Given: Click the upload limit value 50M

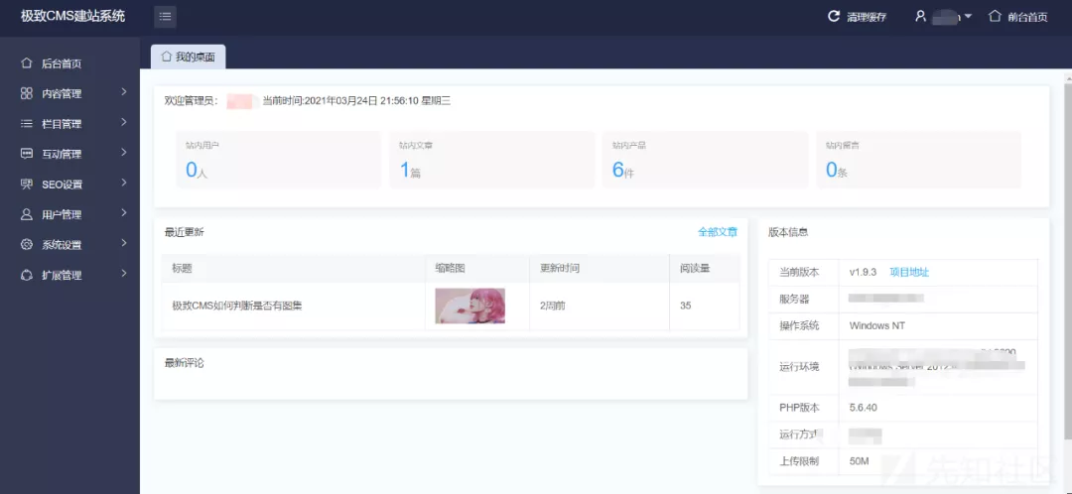Looking at the screenshot, I should point(859,462).
